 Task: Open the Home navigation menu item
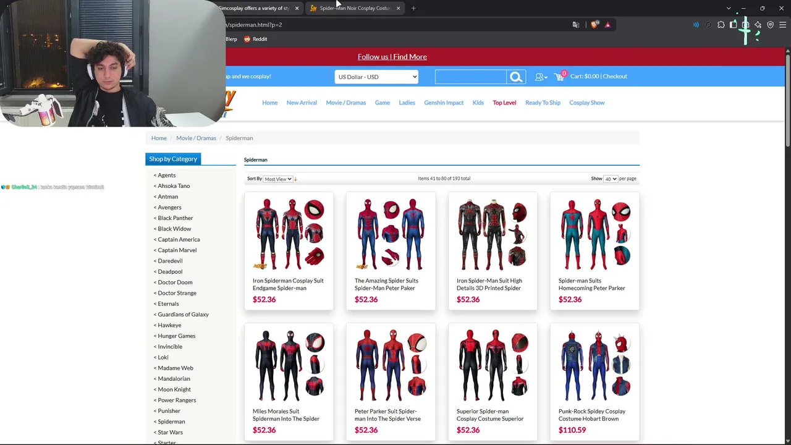pos(269,103)
